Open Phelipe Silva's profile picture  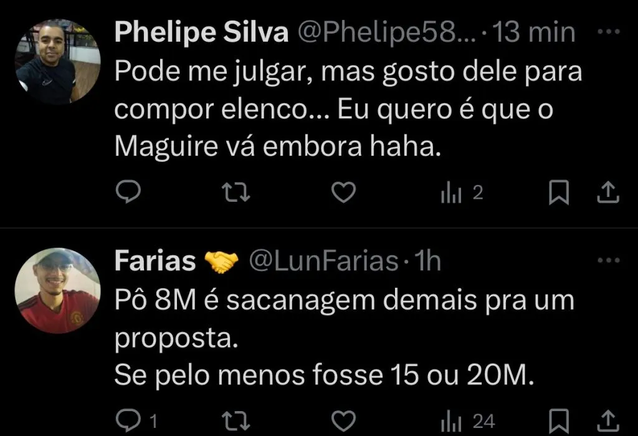(57, 62)
